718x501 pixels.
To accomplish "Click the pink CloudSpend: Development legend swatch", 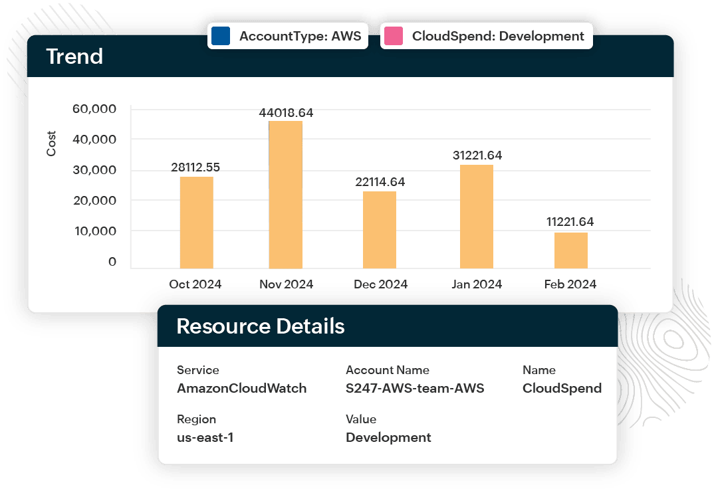I will [x=394, y=36].
